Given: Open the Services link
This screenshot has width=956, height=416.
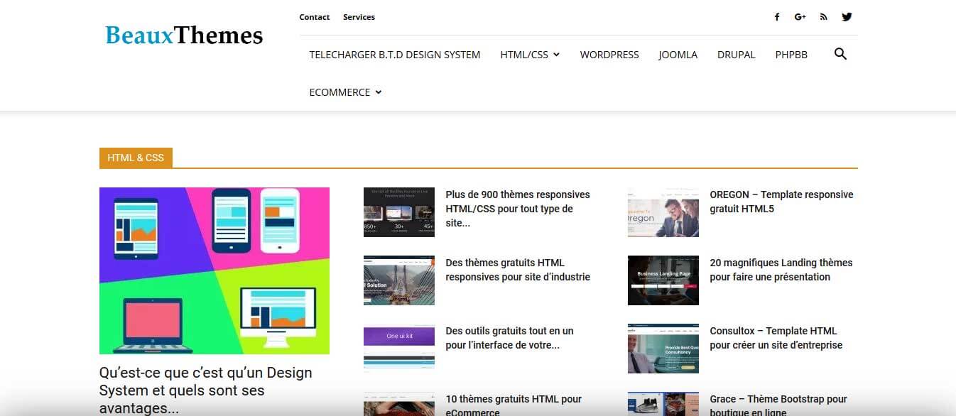Looking at the screenshot, I should (359, 17).
